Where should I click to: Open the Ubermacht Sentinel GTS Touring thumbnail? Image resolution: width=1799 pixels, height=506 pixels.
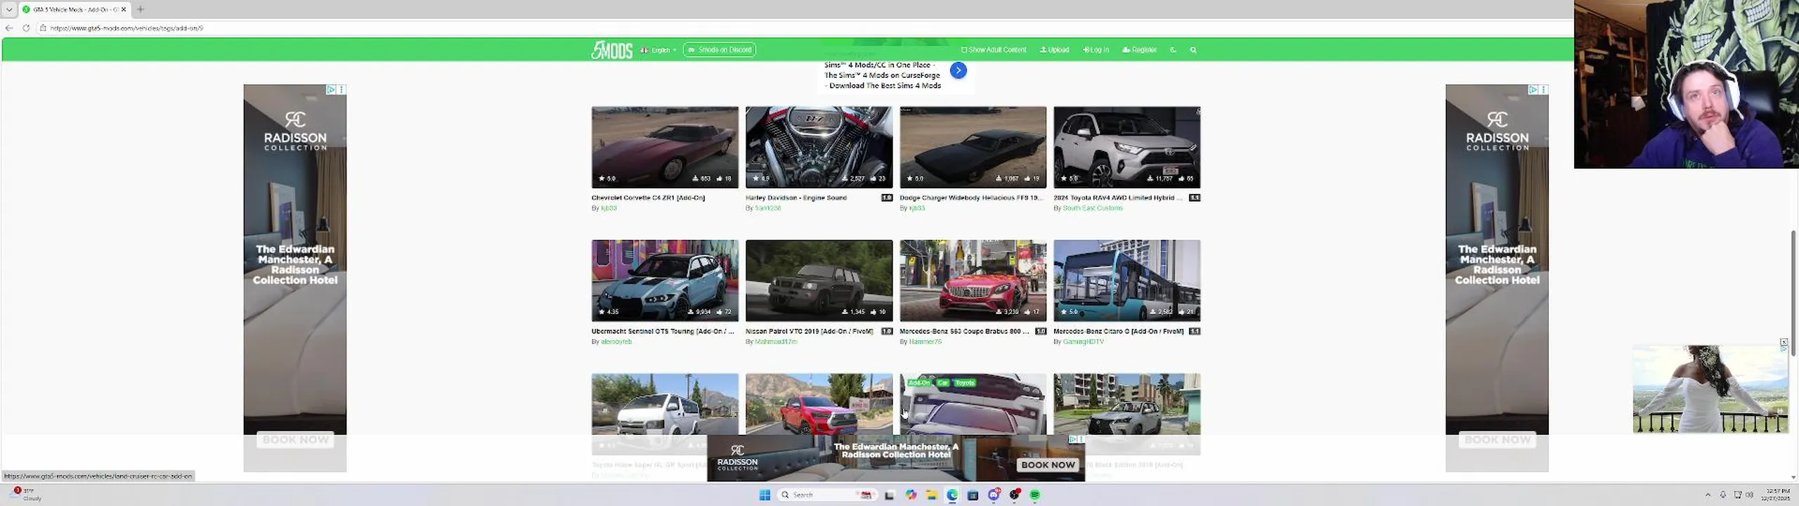[x=665, y=280]
